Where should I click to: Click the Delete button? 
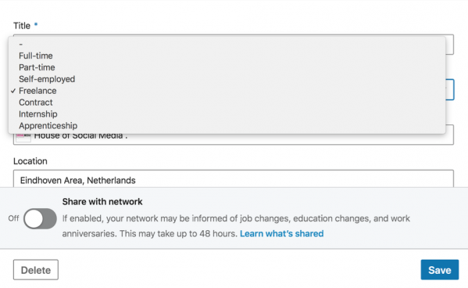(x=36, y=270)
